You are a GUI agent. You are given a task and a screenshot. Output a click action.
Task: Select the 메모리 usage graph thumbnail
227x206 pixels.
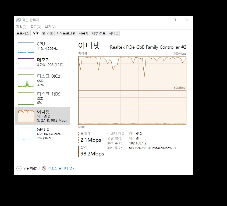26,64
